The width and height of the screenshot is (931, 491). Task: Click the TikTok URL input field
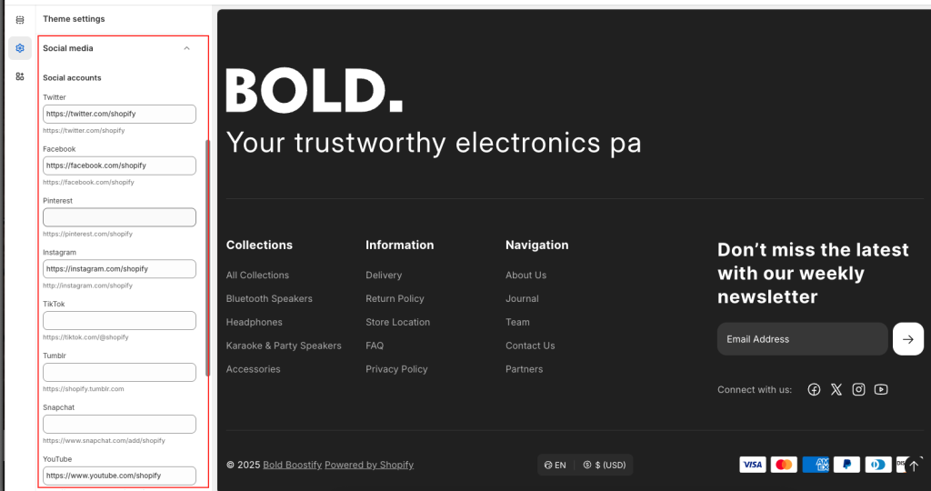click(x=119, y=320)
